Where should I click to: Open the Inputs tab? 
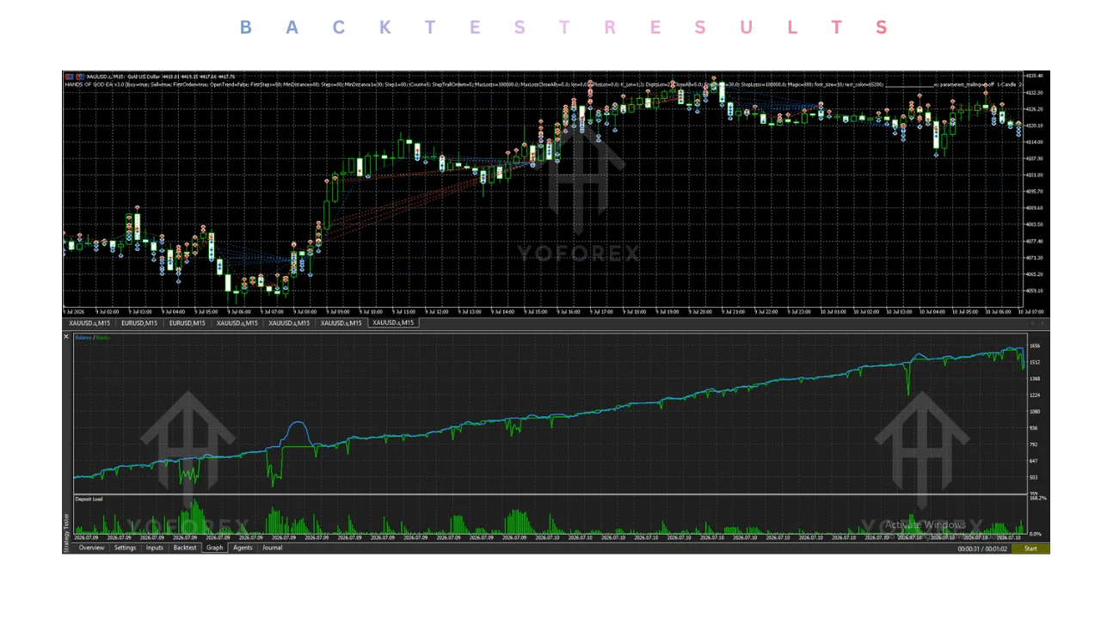pos(155,548)
